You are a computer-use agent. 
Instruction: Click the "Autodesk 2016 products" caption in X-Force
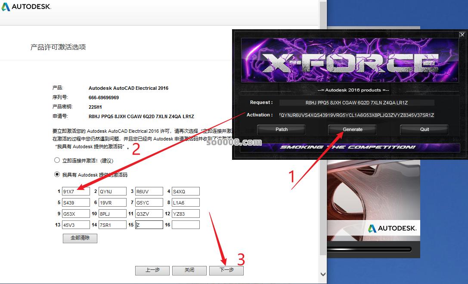pos(353,90)
